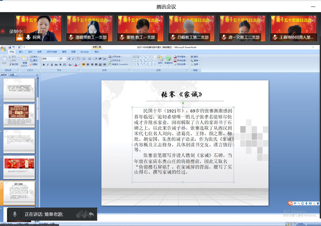Open the Insert ribbon tab
This screenshot has height=226, width=321.
click(x=21, y=52)
